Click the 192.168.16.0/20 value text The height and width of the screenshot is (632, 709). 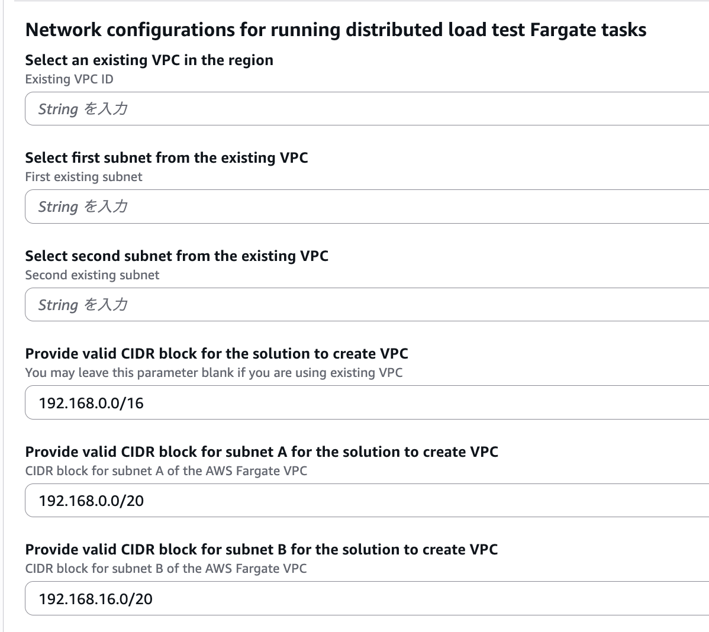(x=96, y=599)
